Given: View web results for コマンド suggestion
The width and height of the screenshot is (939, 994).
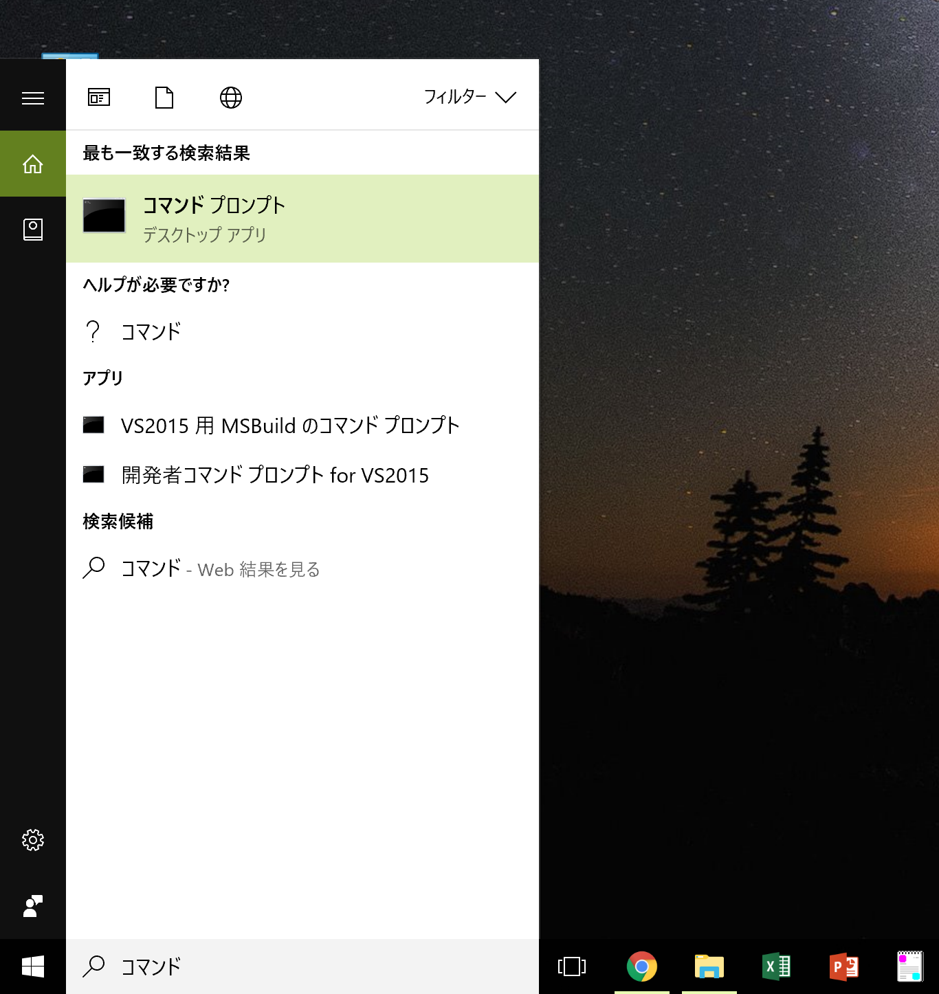Looking at the screenshot, I should [219, 569].
